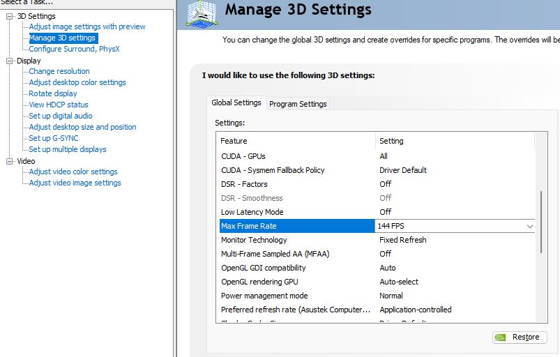Open Rotate display page
The image size is (560, 357).
tap(53, 93)
